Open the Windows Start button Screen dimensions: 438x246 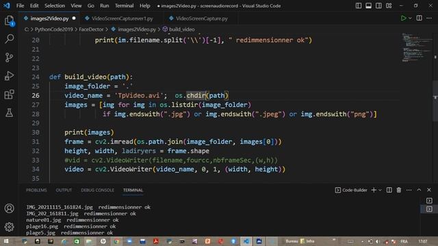[x=6, y=241]
